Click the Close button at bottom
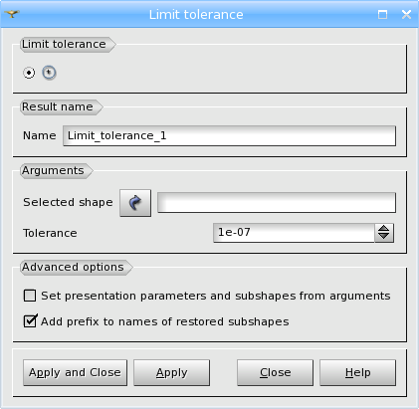The image size is (419, 409). (275, 372)
